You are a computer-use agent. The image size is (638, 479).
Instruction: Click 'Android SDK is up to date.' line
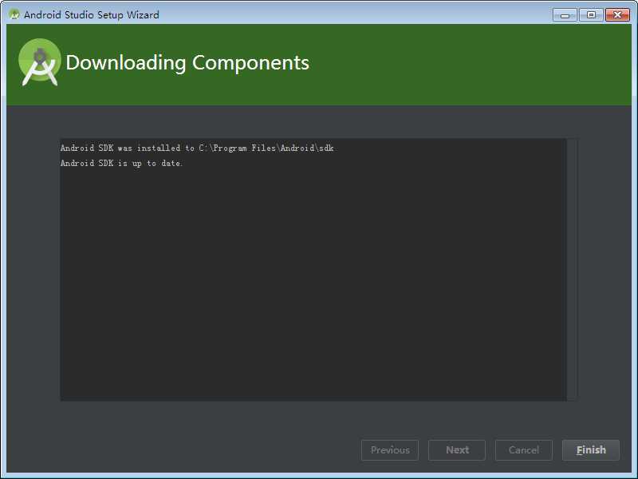pos(121,163)
